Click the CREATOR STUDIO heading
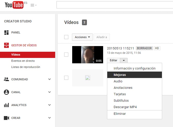Image resolution: width=173 pixels, height=127 pixels. coord(18,21)
